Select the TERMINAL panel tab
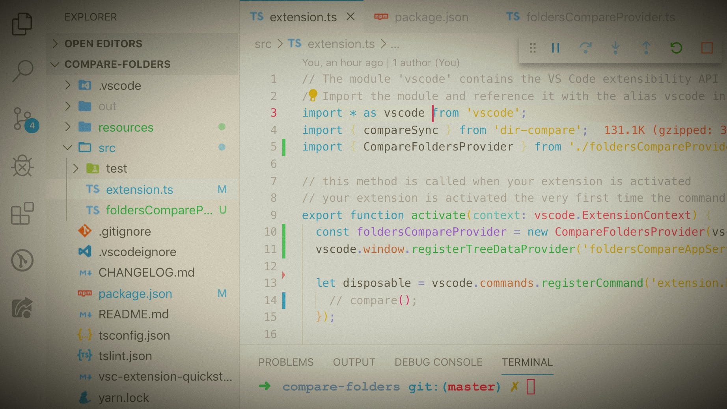This screenshot has height=409, width=727. (x=527, y=362)
